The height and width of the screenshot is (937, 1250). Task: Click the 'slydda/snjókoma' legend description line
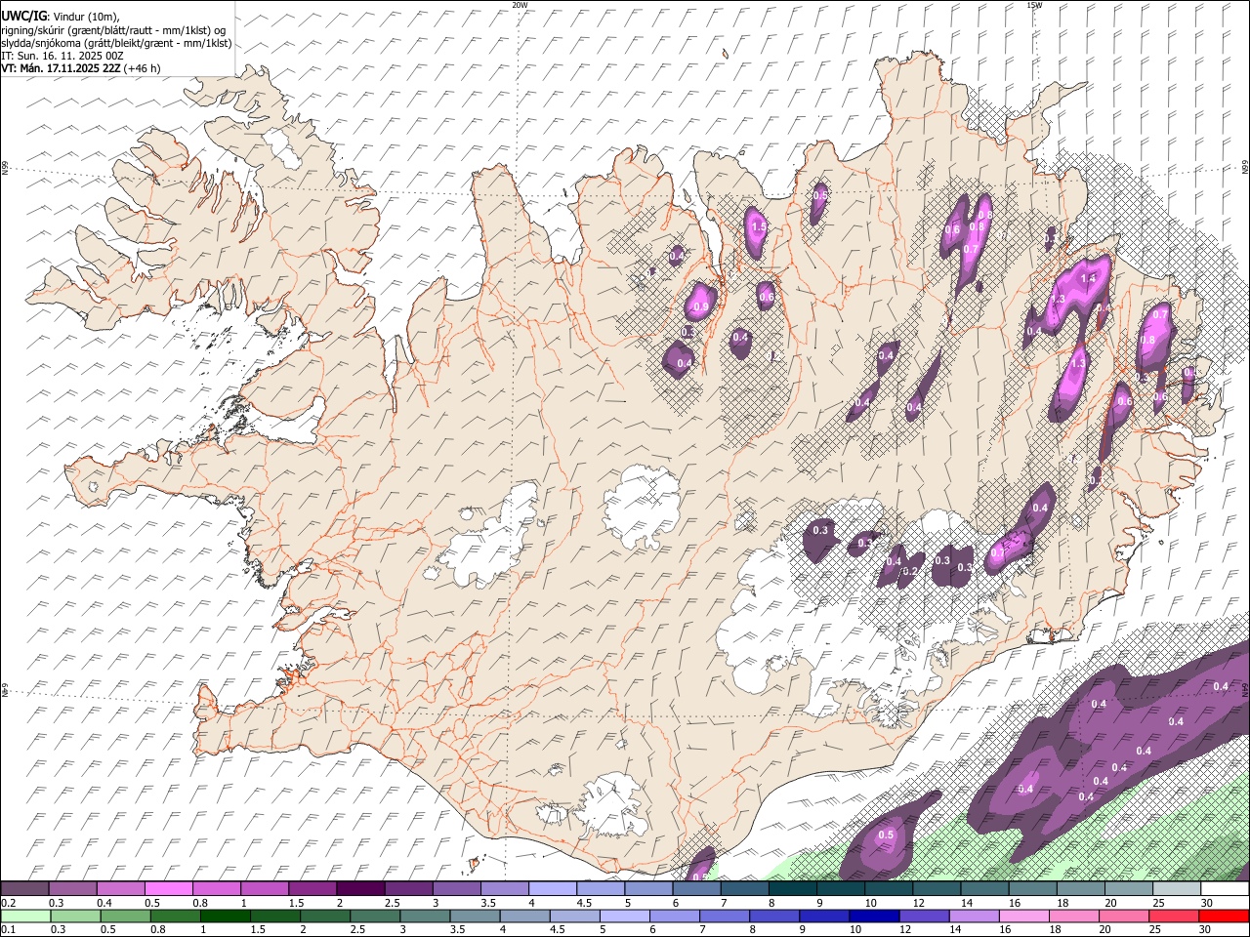(116, 43)
